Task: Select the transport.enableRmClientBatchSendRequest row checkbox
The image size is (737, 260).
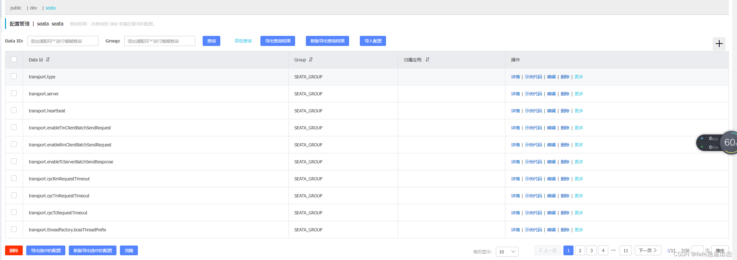Action: [14, 144]
